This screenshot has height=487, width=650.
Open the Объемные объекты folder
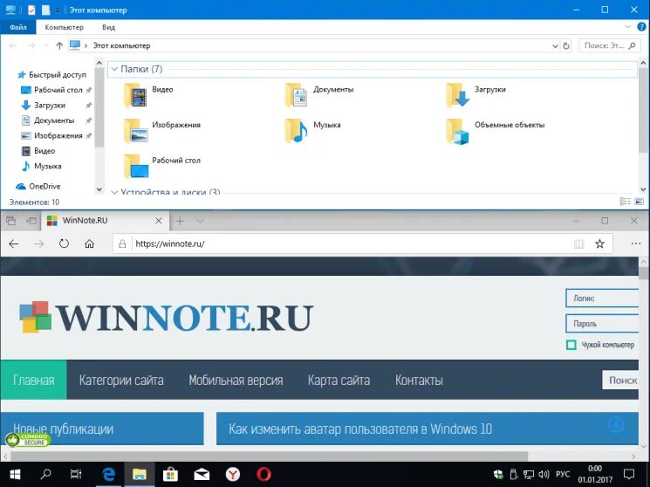pyautogui.click(x=496, y=131)
